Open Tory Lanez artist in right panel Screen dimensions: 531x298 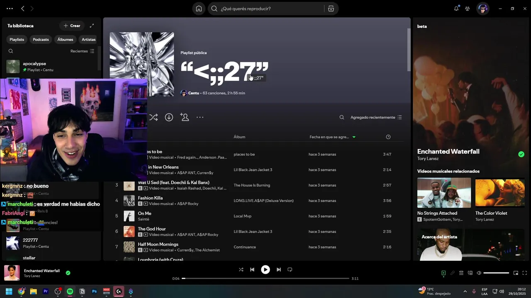pyautogui.click(x=428, y=159)
